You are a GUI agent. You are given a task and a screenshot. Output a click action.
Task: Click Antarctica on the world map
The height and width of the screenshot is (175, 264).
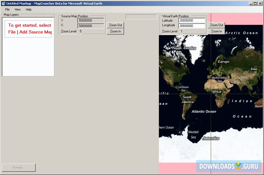click(x=211, y=138)
